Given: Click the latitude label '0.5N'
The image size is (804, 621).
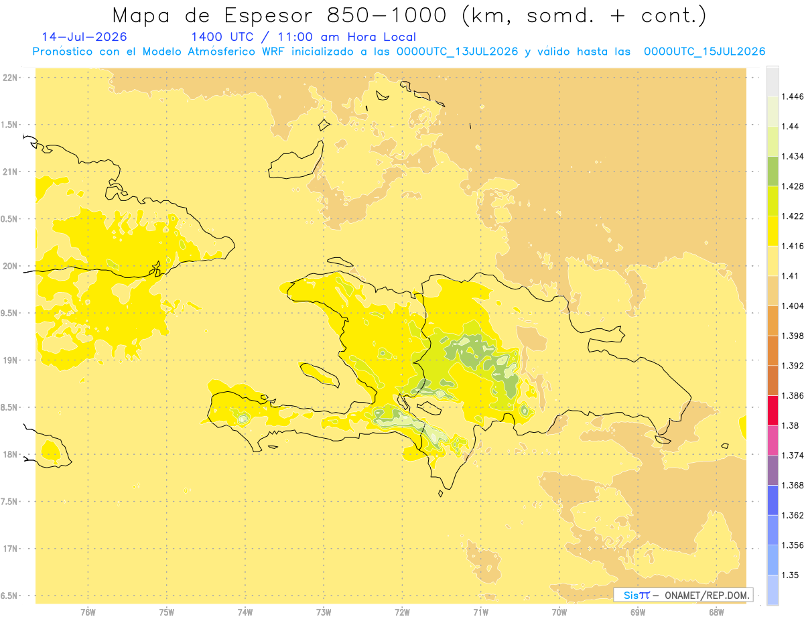Looking at the screenshot, I should coord(10,219).
